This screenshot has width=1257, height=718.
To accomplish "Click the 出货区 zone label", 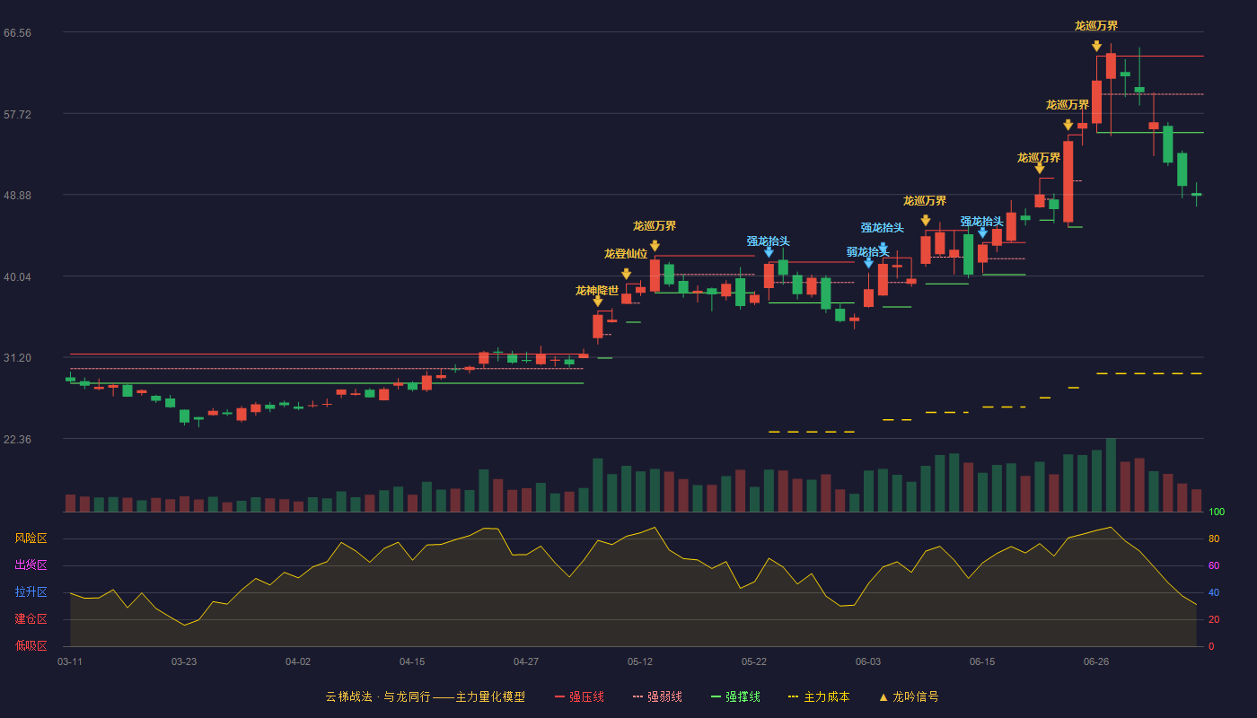I will [x=31, y=565].
